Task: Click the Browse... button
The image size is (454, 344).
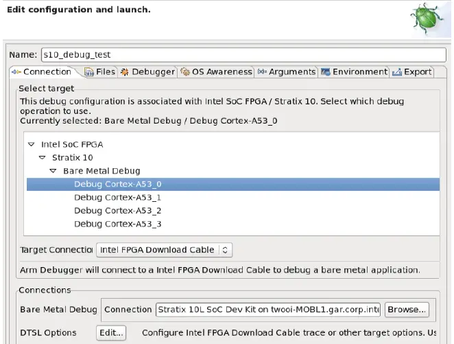Action: 407,309
